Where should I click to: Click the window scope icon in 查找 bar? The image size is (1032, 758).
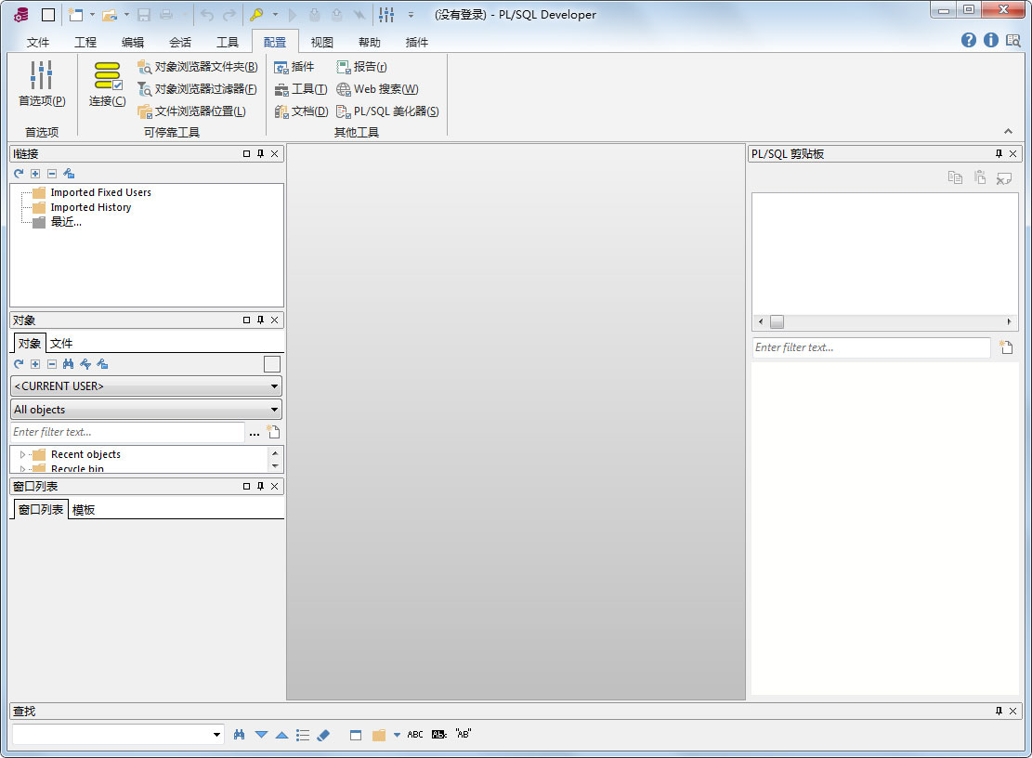click(x=356, y=734)
